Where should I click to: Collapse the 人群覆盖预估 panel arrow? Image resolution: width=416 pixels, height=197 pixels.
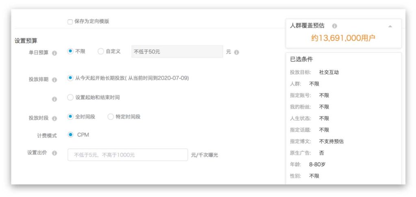click(x=390, y=26)
